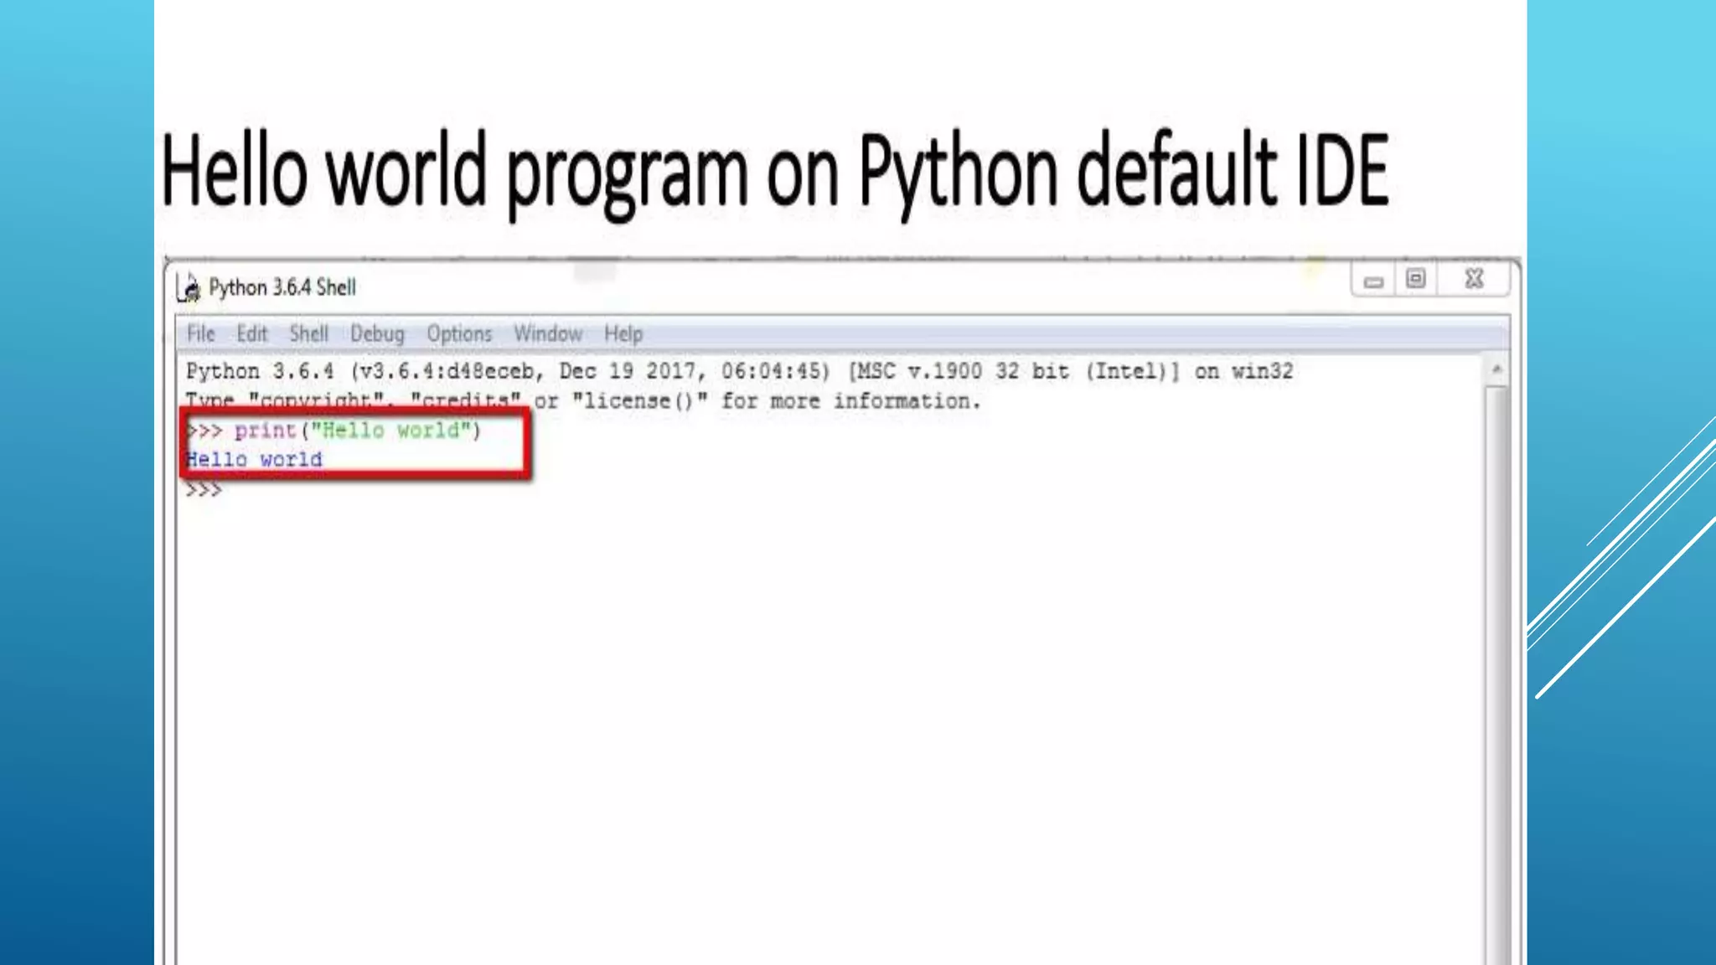Minimize the Python 3.6.4 Shell window
The image size is (1716, 965).
tap(1373, 281)
